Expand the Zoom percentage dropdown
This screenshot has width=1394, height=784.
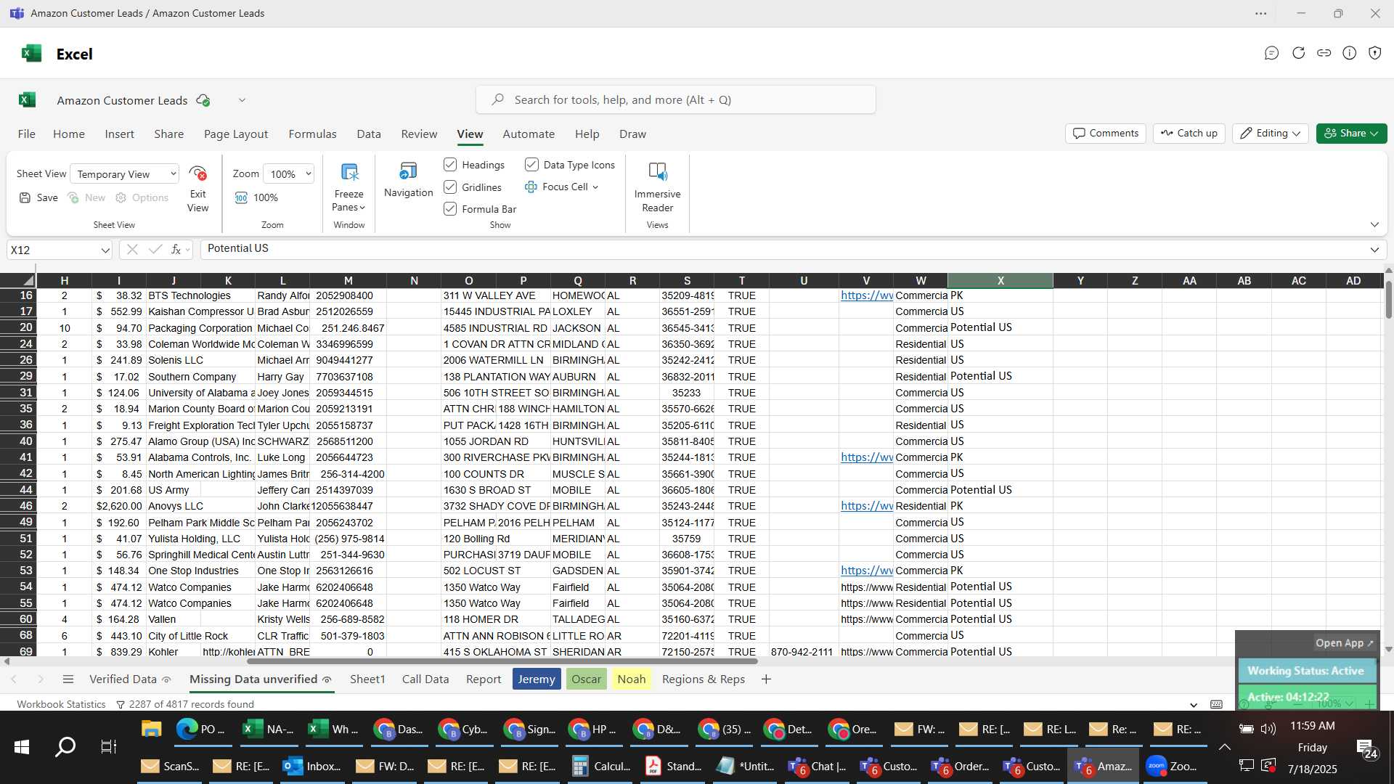(309, 173)
